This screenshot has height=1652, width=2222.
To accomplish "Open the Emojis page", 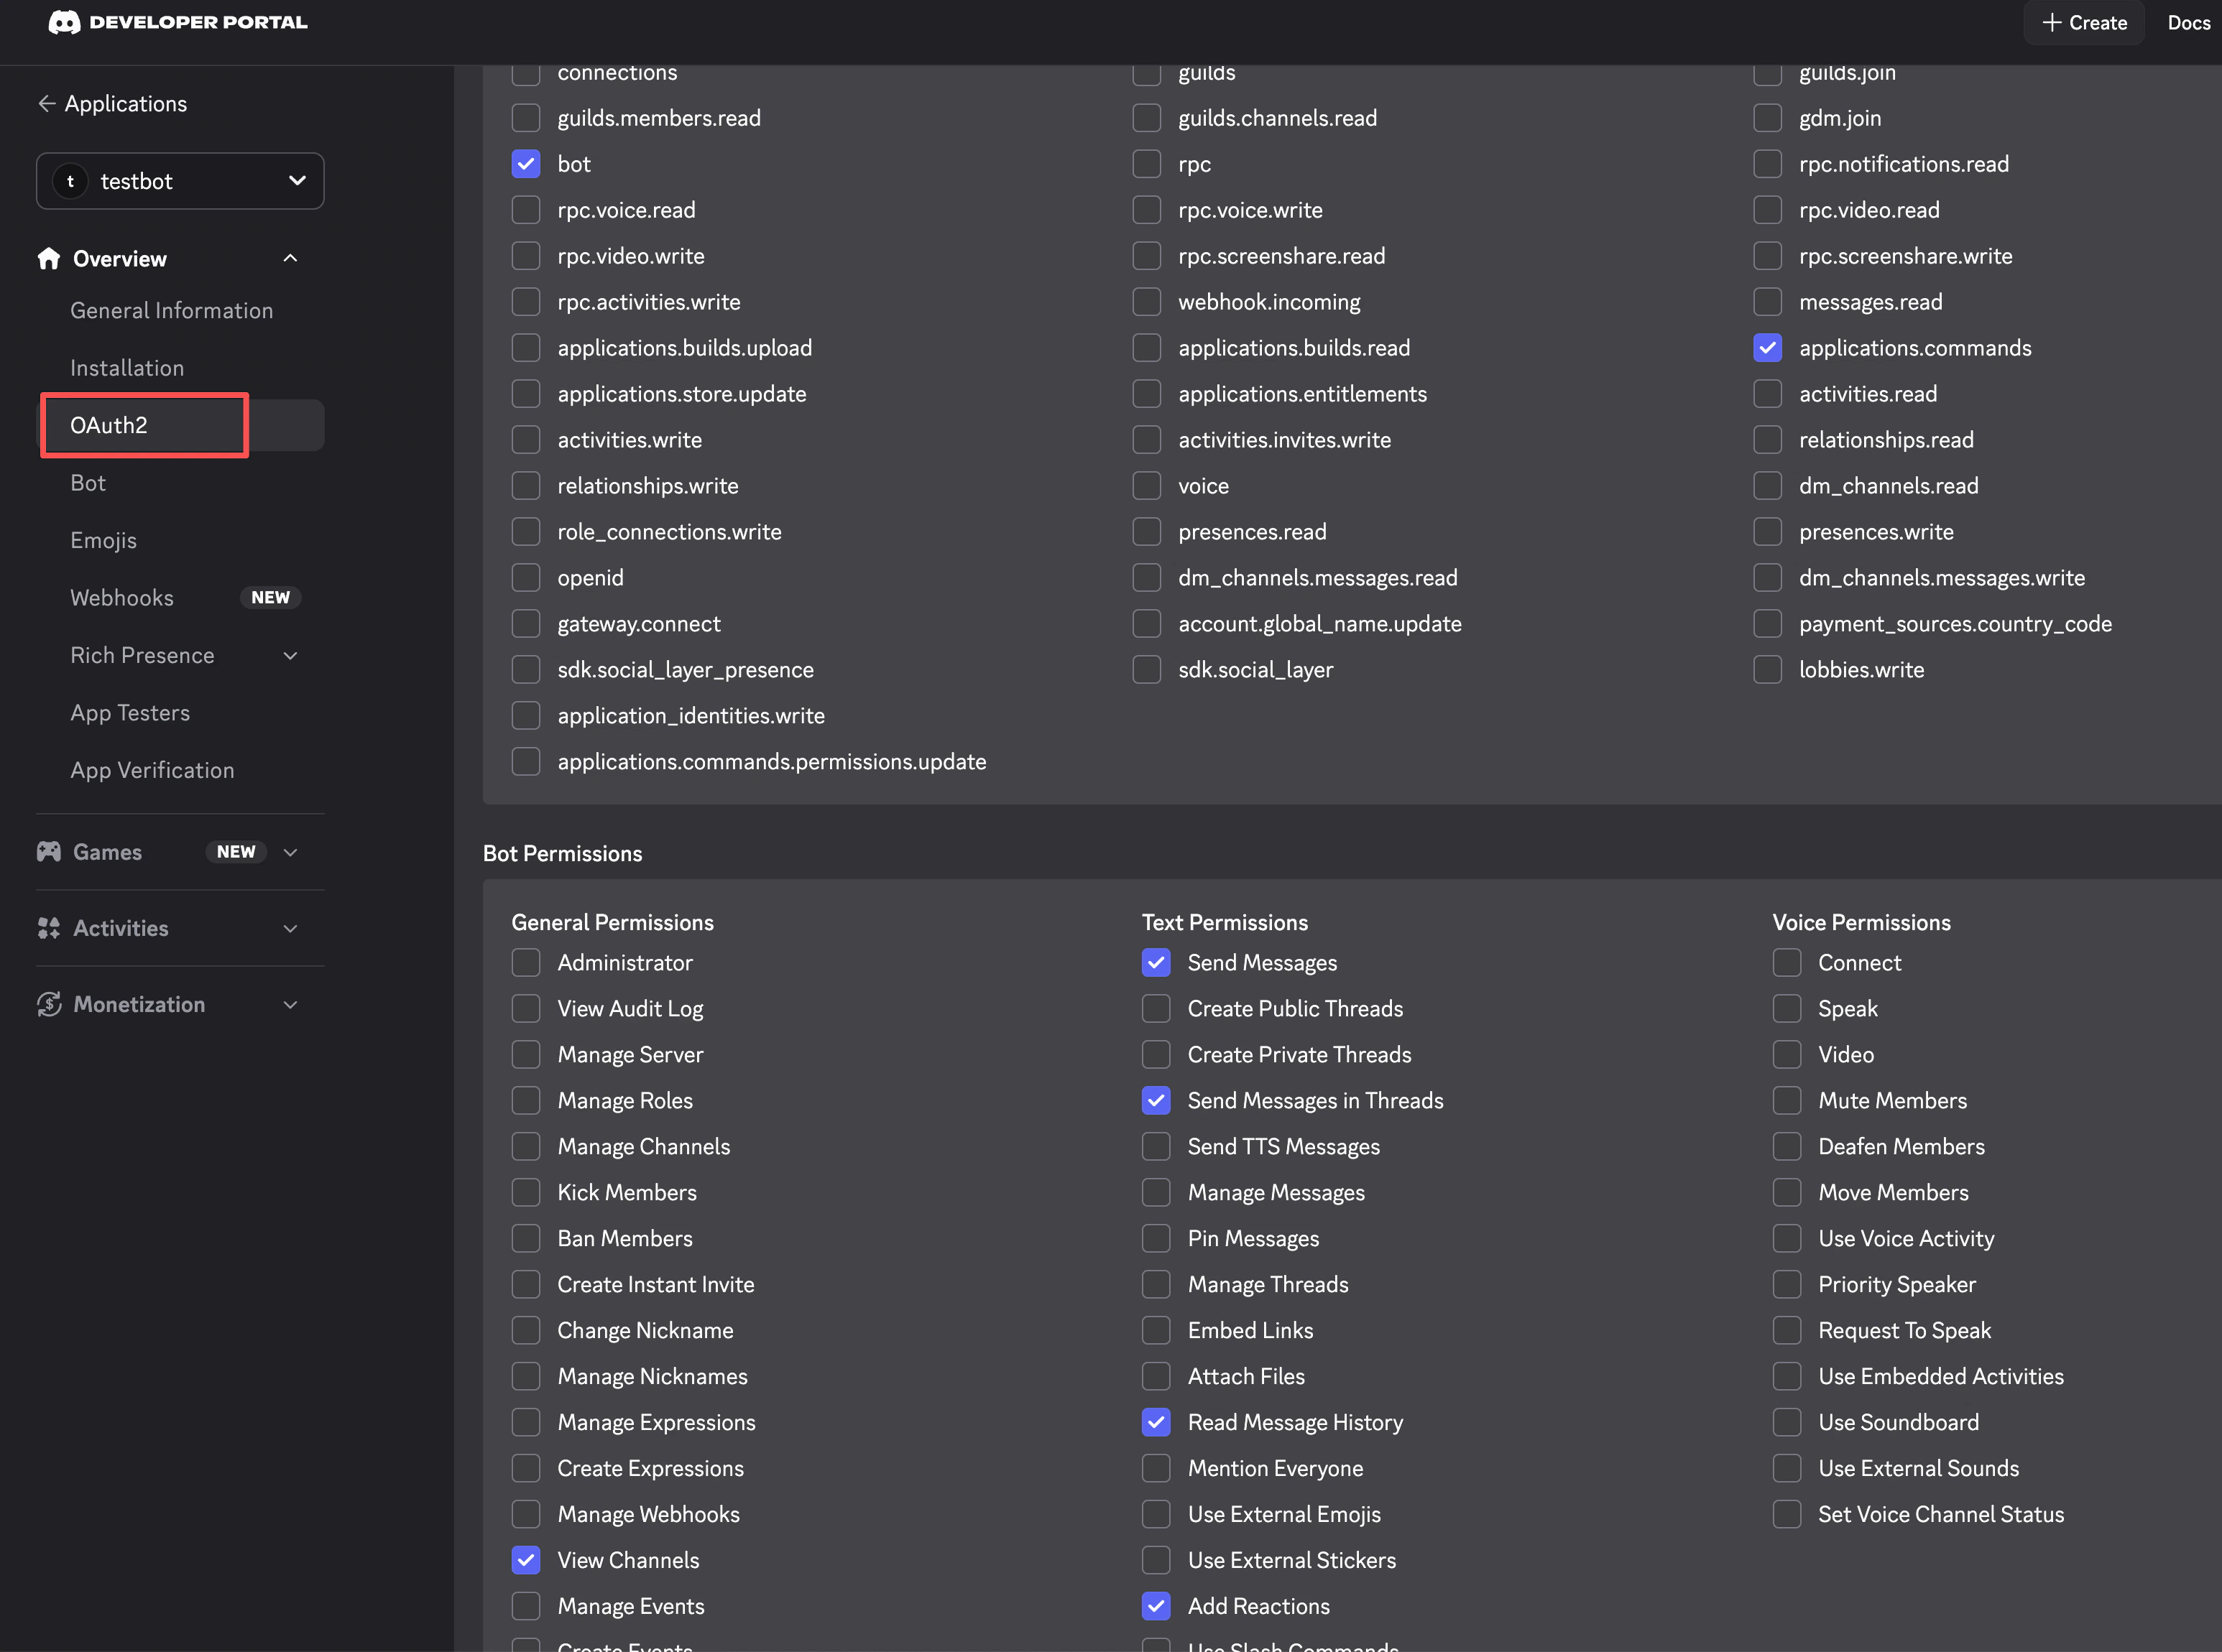I will (103, 541).
